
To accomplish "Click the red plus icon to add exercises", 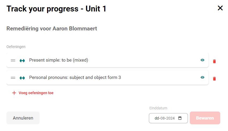I will (14, 93).
